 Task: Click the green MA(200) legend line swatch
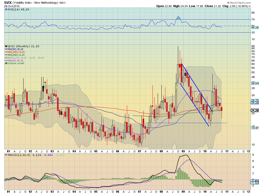6,55
